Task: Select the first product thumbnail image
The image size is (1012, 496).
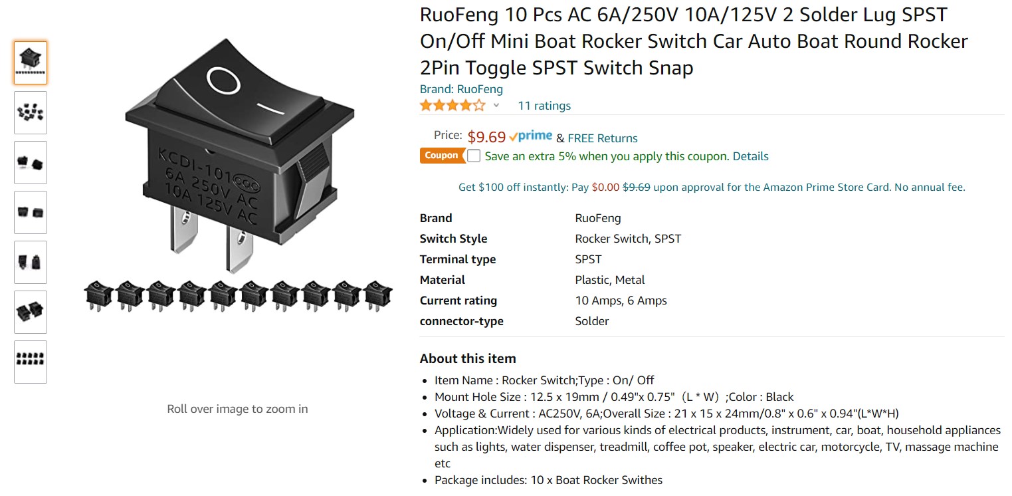Action: point(31,63)
